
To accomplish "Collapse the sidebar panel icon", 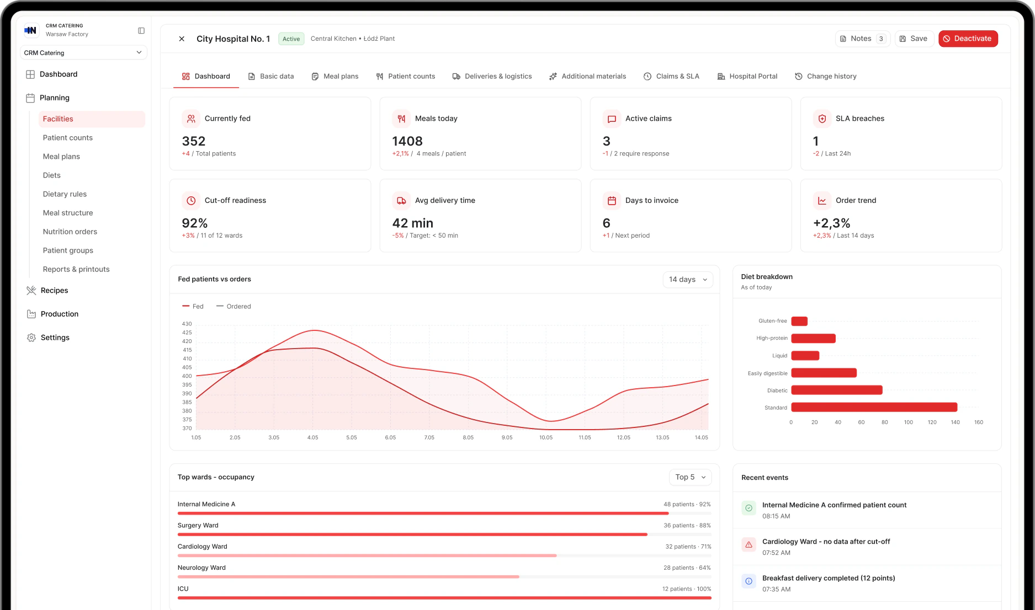I will 141,31.
